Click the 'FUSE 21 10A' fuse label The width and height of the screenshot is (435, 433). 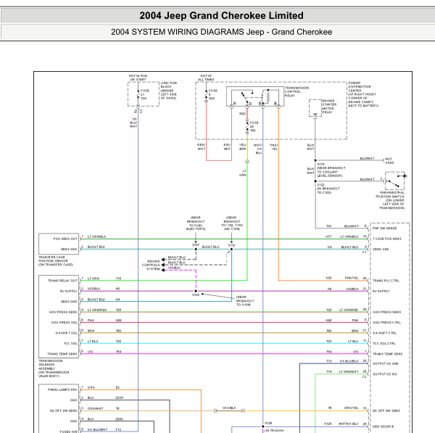[144, 94]
